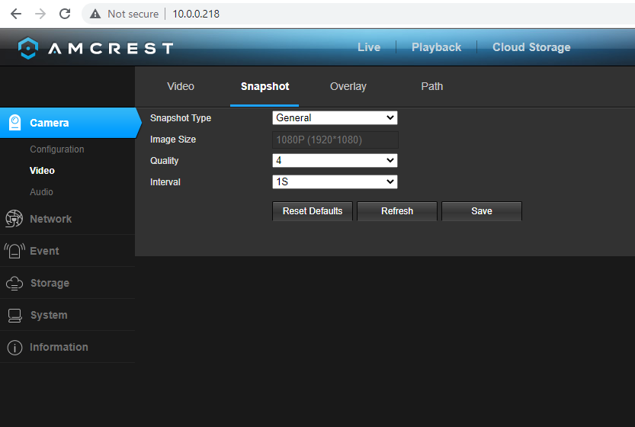635x427 pixels.
Task: Click the Storage cloud icon
Action: click(14, 283)
